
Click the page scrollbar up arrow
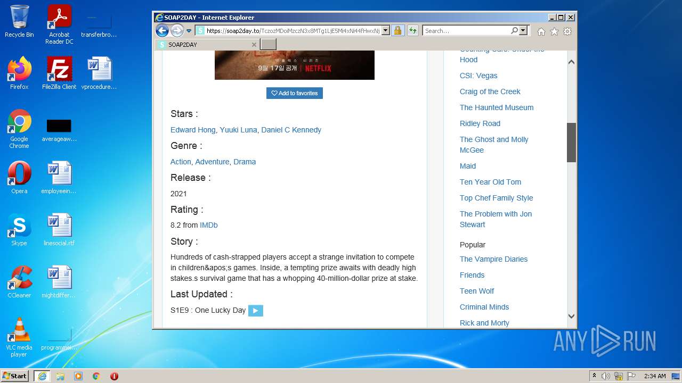pyautogui.click(x=571, y=62)
